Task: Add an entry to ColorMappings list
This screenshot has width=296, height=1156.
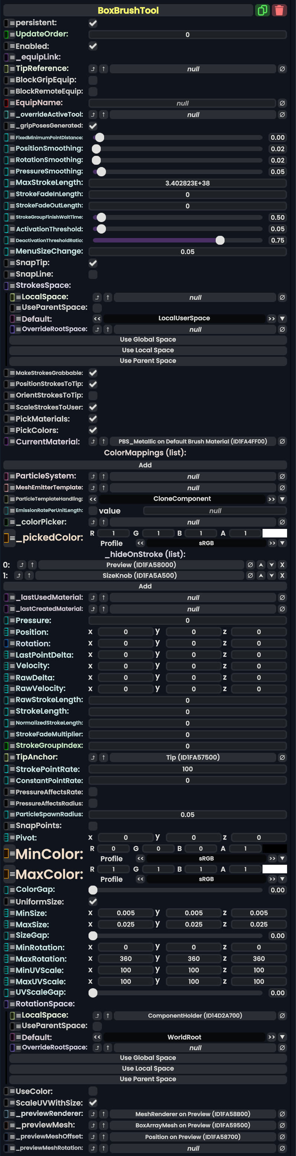Action: pos(145,465)
